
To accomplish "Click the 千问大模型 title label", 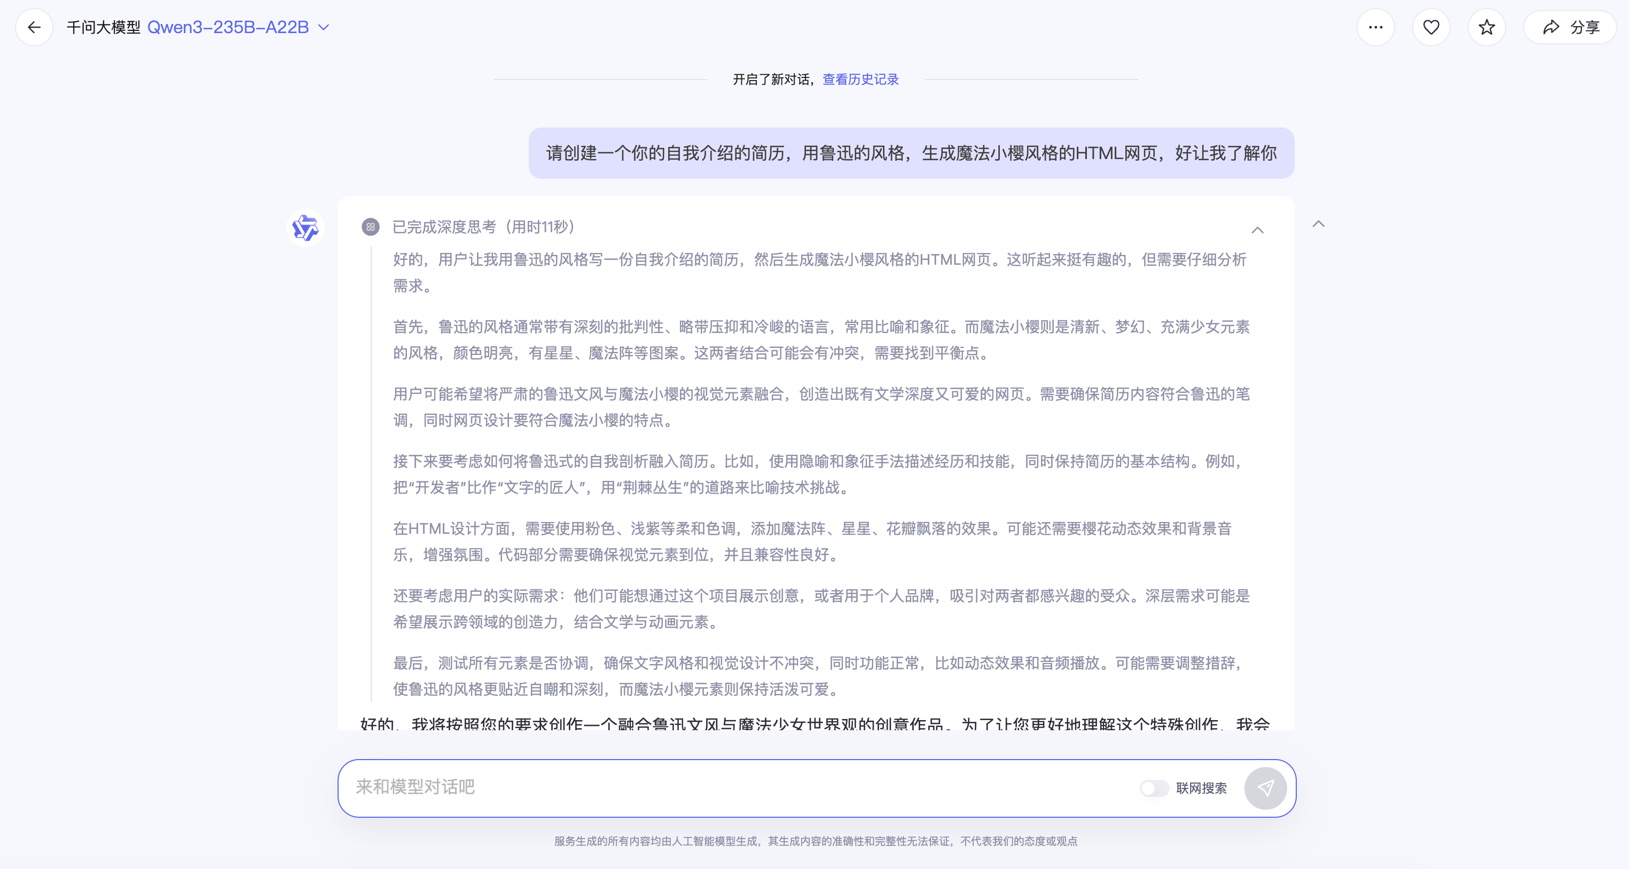I will coord(104,27).
